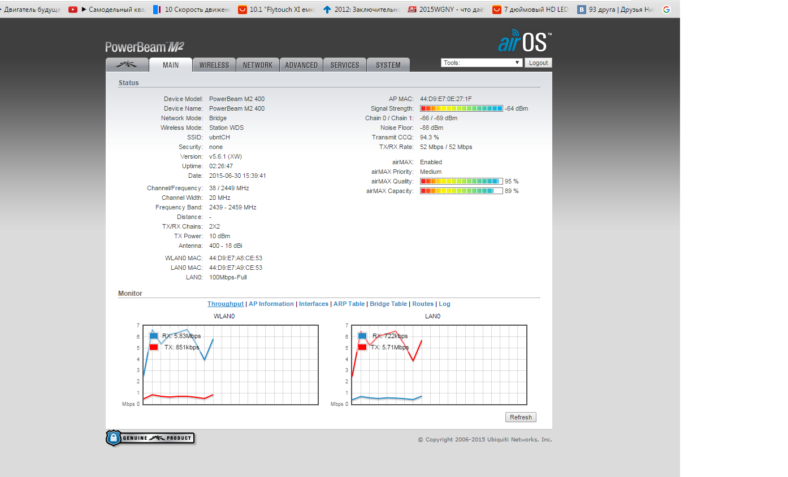The height and width of the screenshot is (477, 788).
Task: Click the Genuine Product badge
Action: pos(150,438)
